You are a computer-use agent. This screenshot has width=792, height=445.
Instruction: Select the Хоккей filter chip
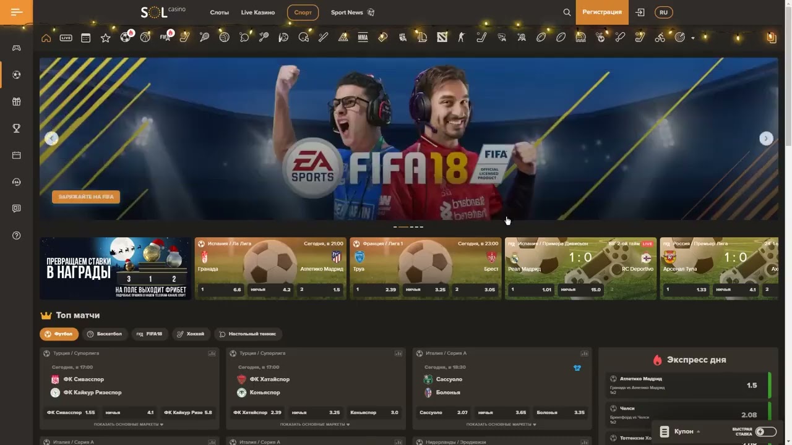[190, 334]
